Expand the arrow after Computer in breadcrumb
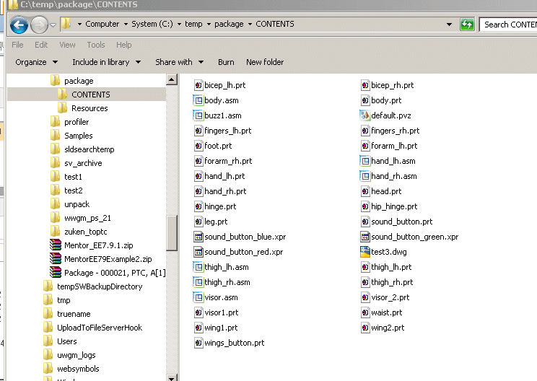This screenshot has width=537, height=381. tap(126, 24)
